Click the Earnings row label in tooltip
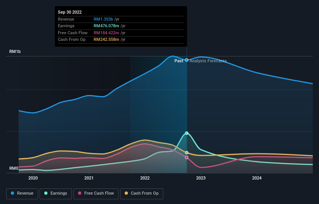The width and height of the screenshot is (319, 204). pyautogui.click(x=66, y=26)
